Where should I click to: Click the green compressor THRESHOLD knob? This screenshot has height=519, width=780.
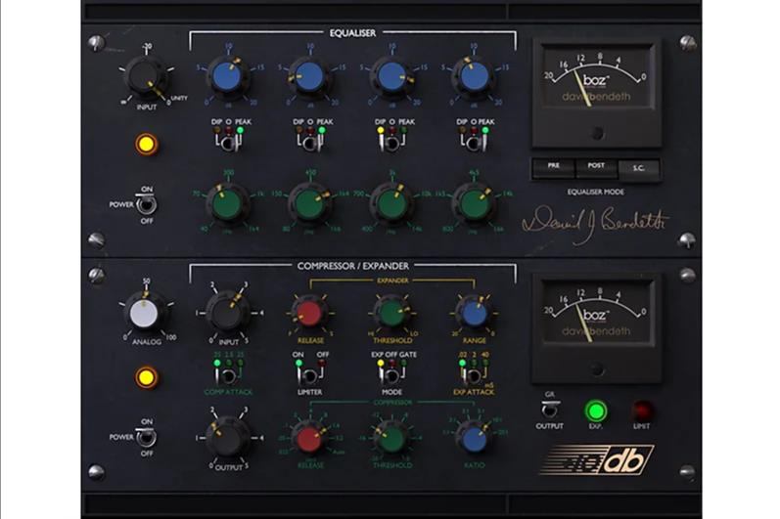coord(391,439)
